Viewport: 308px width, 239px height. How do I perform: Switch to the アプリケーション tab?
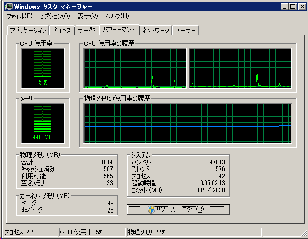click(28, 31)
